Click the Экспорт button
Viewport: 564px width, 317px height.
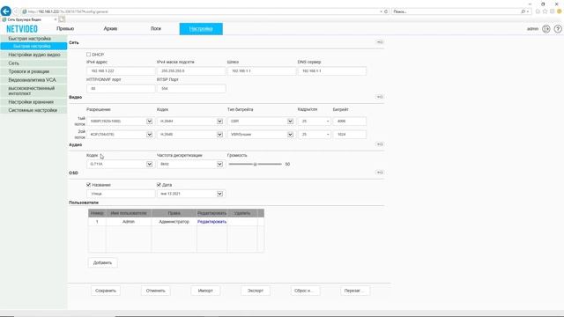point(256,291)
